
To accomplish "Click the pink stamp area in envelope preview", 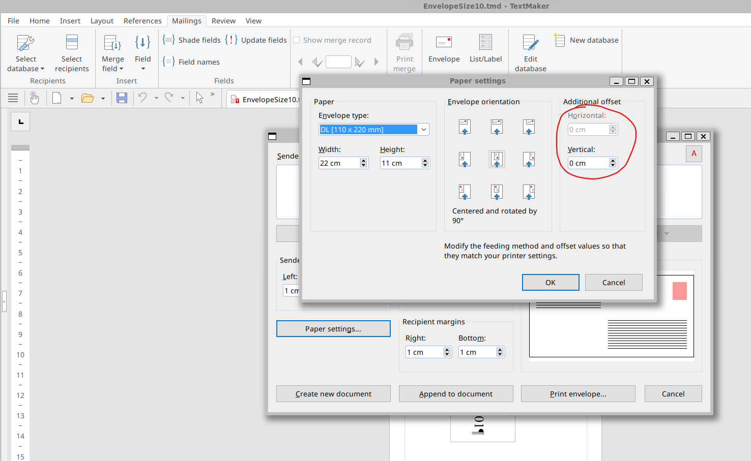I will pyautogui.click(x=679, y=291).
